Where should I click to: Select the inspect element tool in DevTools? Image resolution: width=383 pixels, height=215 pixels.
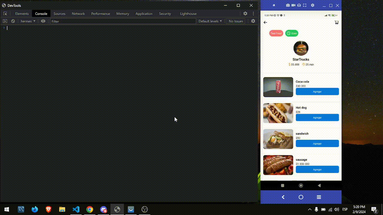click(5, 13)
